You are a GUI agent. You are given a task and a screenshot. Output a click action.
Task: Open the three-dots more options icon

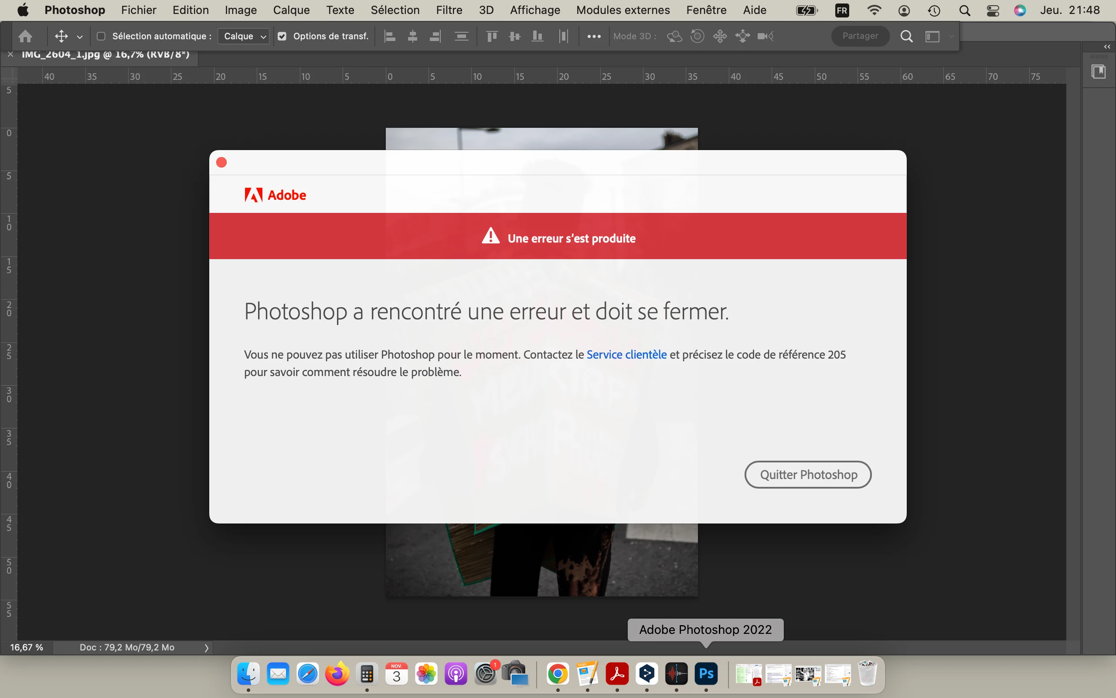pyautogui.click(x=593, y=36)
